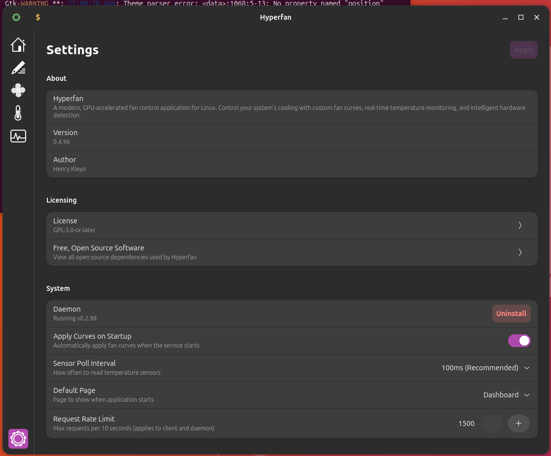The width and height of the screenshot is (551, 456).
Task: Open Default Page Dashboard dropdown
Action: (507, 395)
